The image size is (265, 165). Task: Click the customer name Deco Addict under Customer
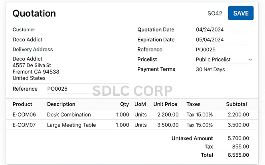28,40
